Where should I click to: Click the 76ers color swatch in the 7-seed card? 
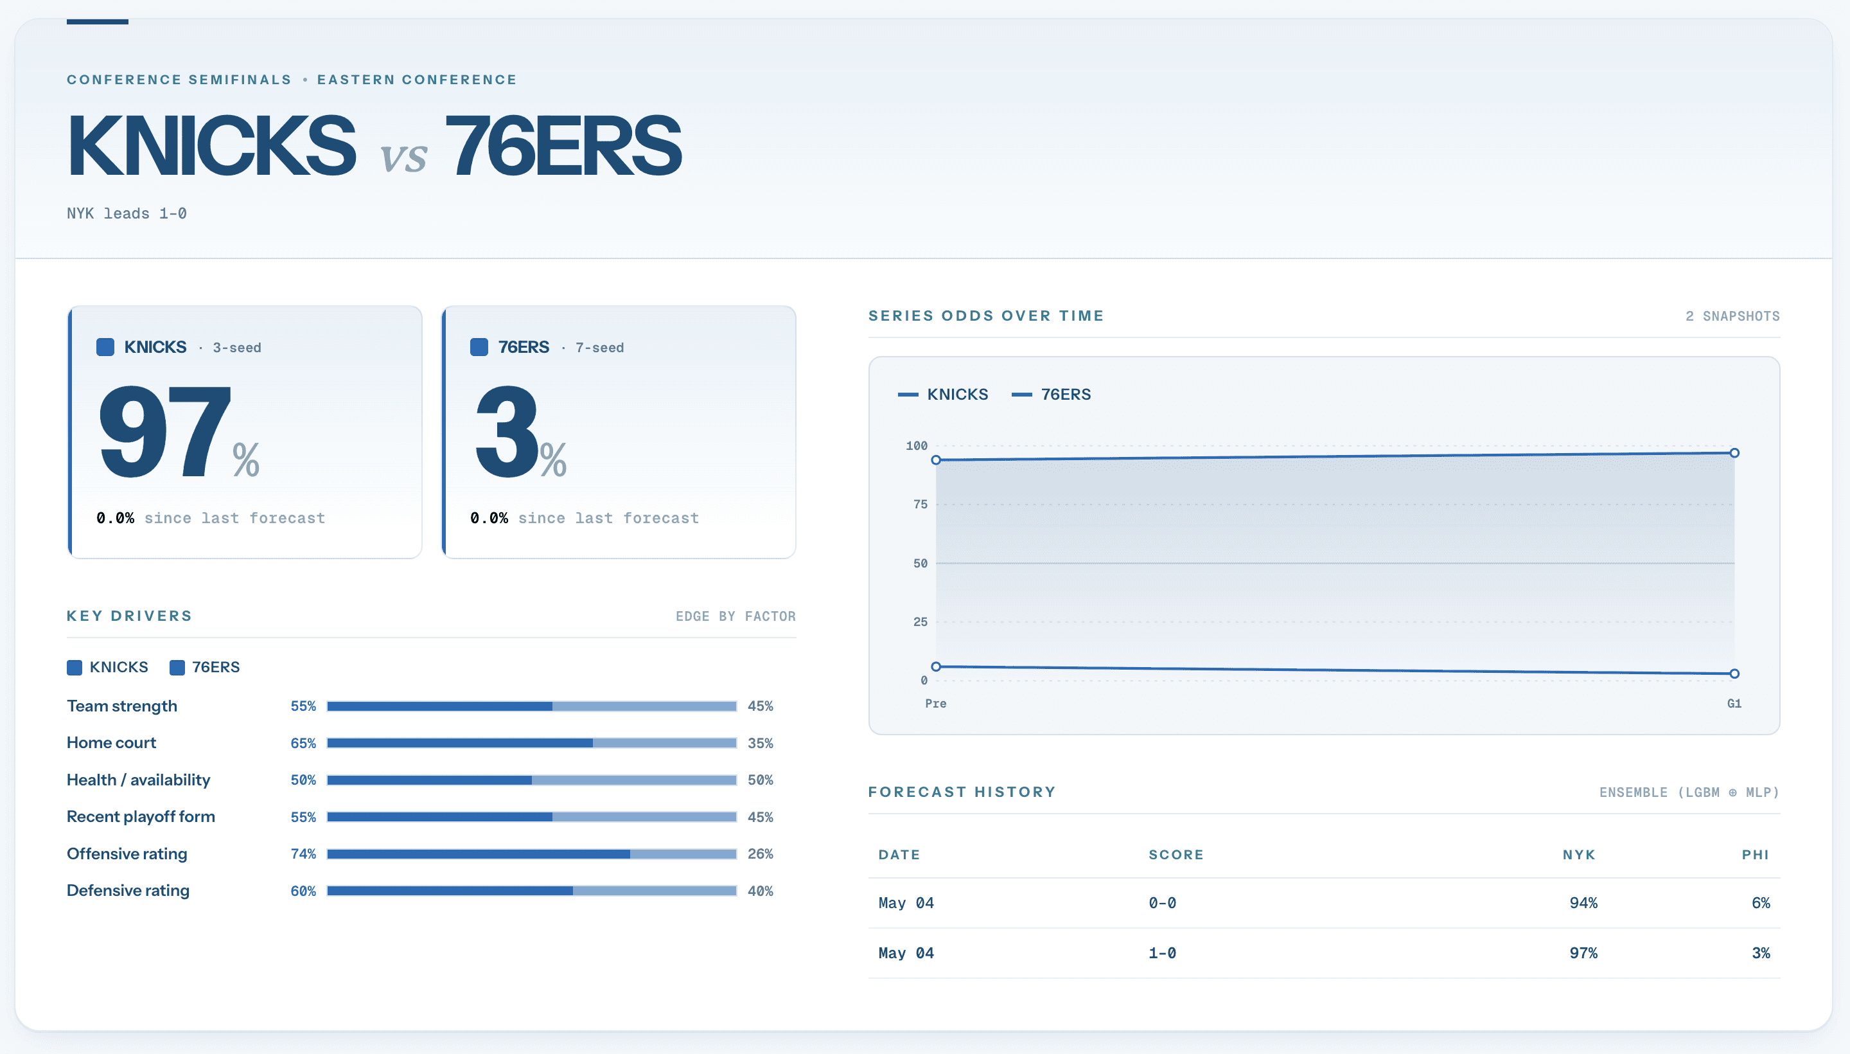pos(479,347)
